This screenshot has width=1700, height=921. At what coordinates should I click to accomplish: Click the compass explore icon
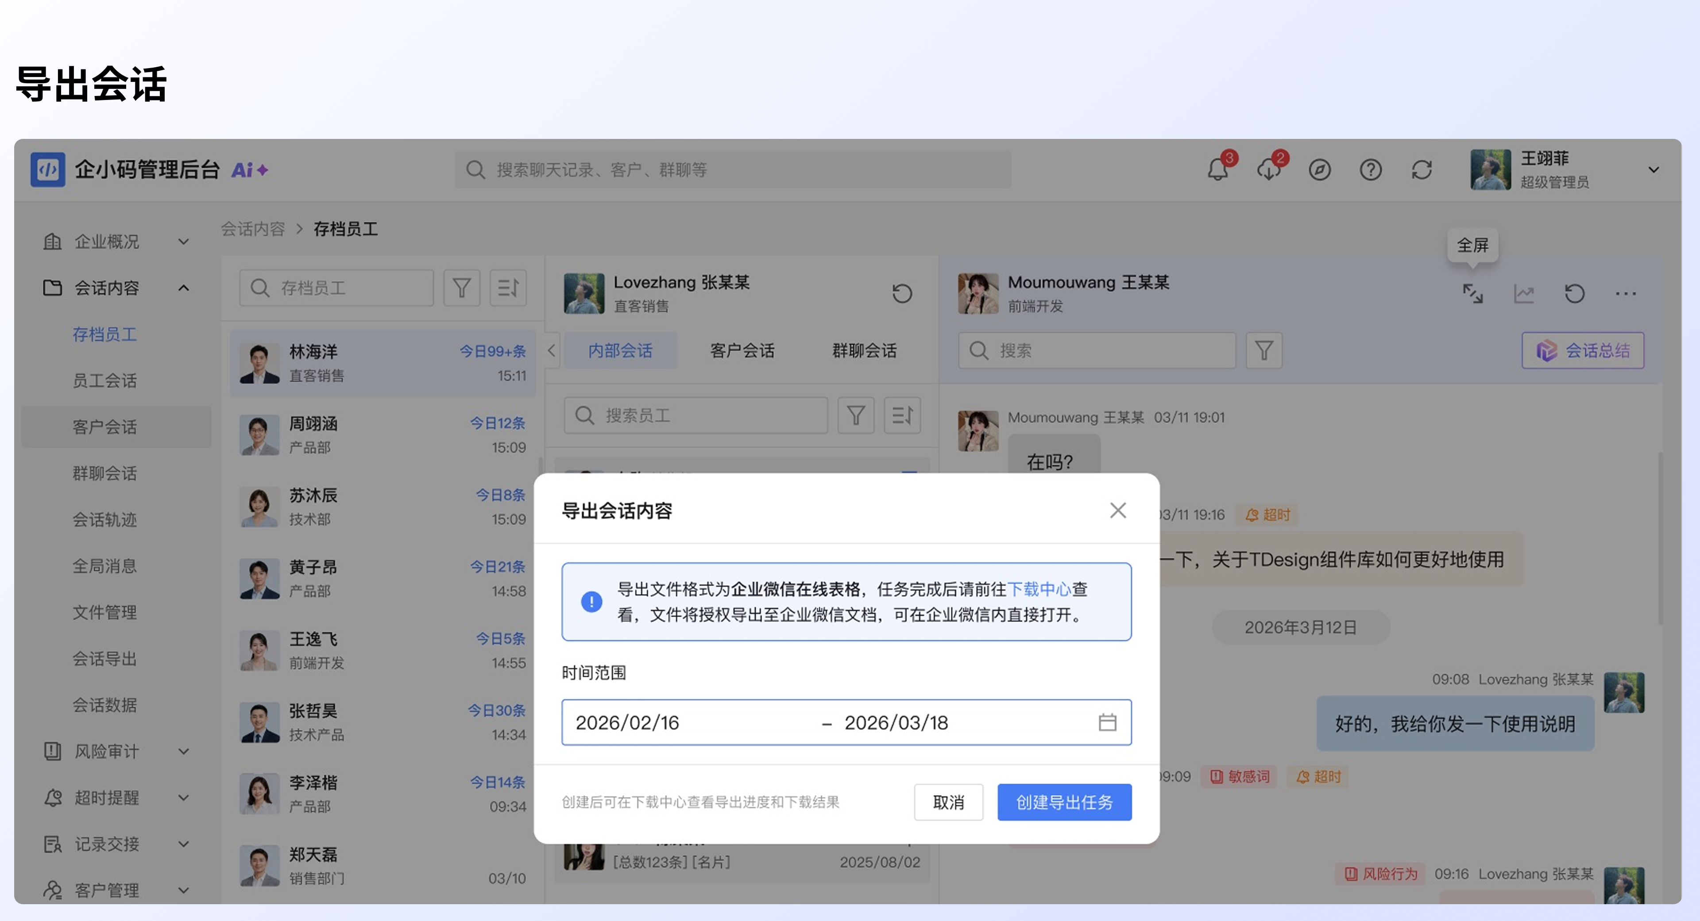(x=1319, y=170)
